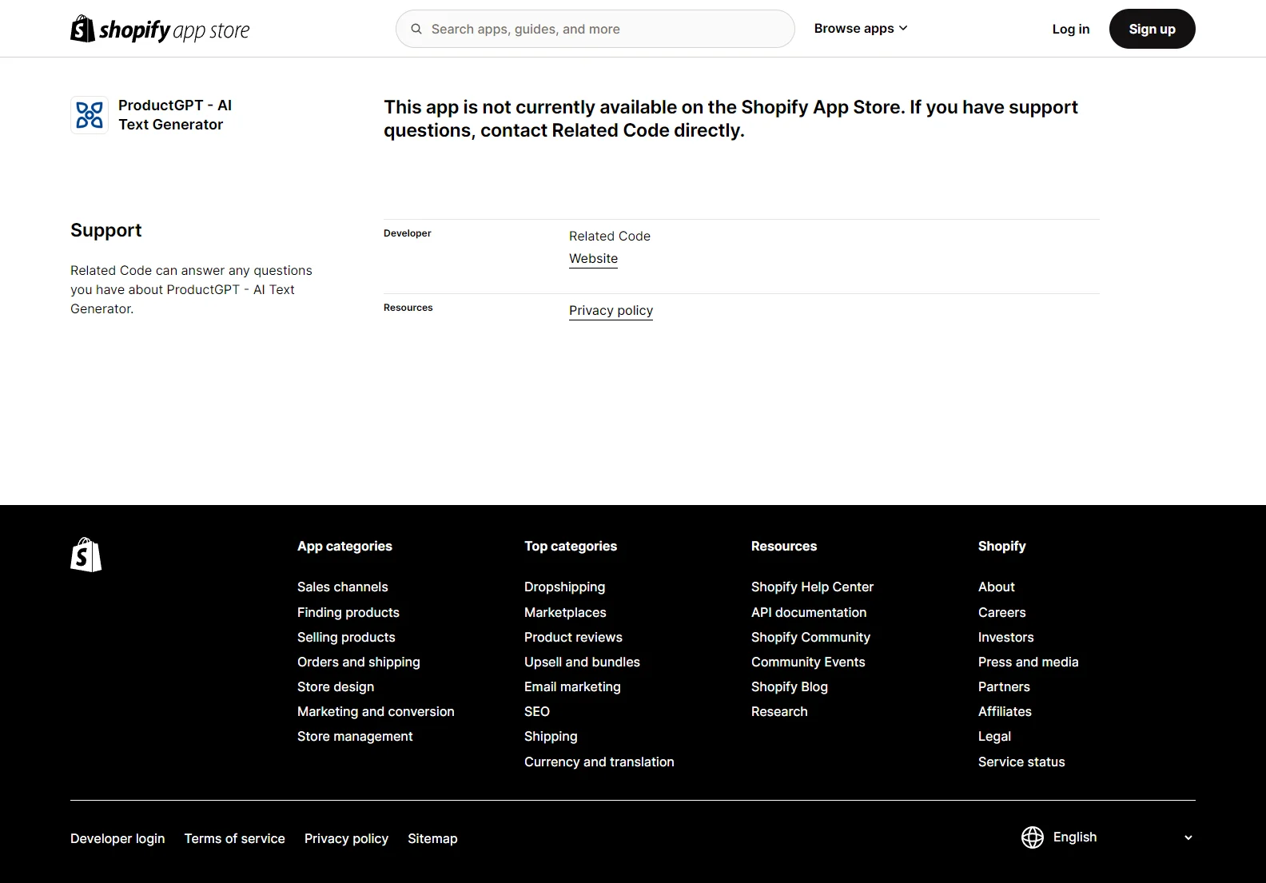Viewport: 1266px width, 883px height.
Task: Open the Partners link
Action: pyautogui.click(x=1004, y=687)
